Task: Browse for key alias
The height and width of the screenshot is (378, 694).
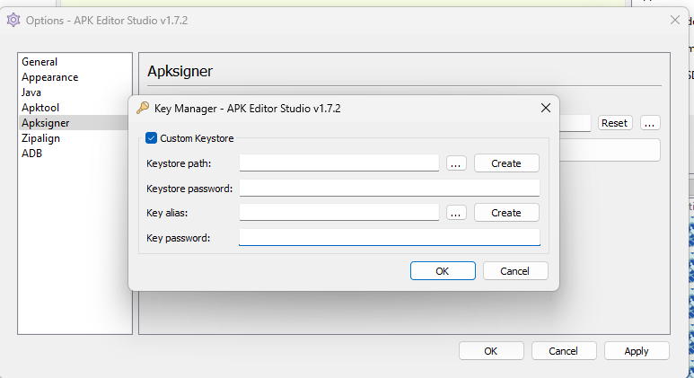Action: (456, 213)
